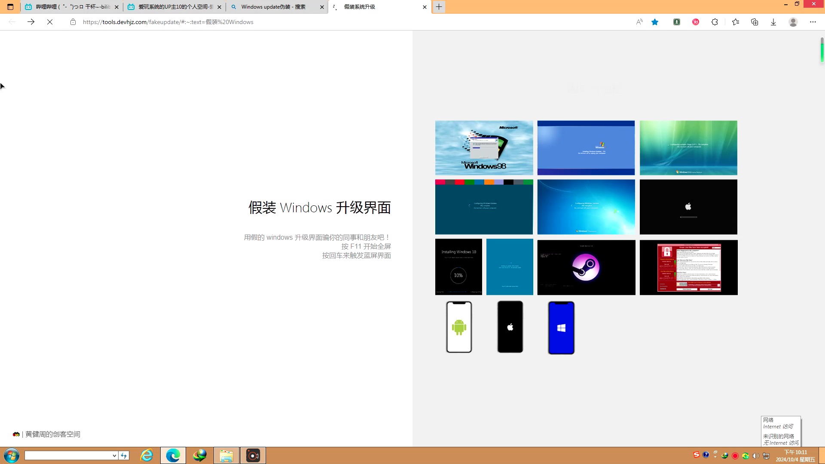Launch Internet Explorer from taskbar
This screenshot has height=464, width=825.
coord(147,455)
